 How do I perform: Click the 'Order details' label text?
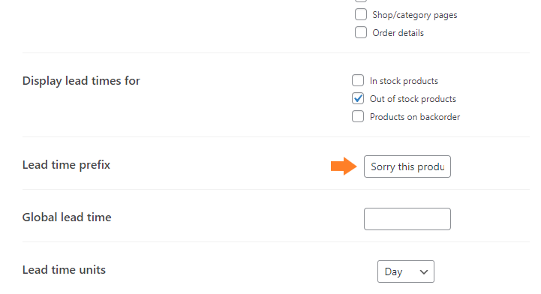point(398,33)
